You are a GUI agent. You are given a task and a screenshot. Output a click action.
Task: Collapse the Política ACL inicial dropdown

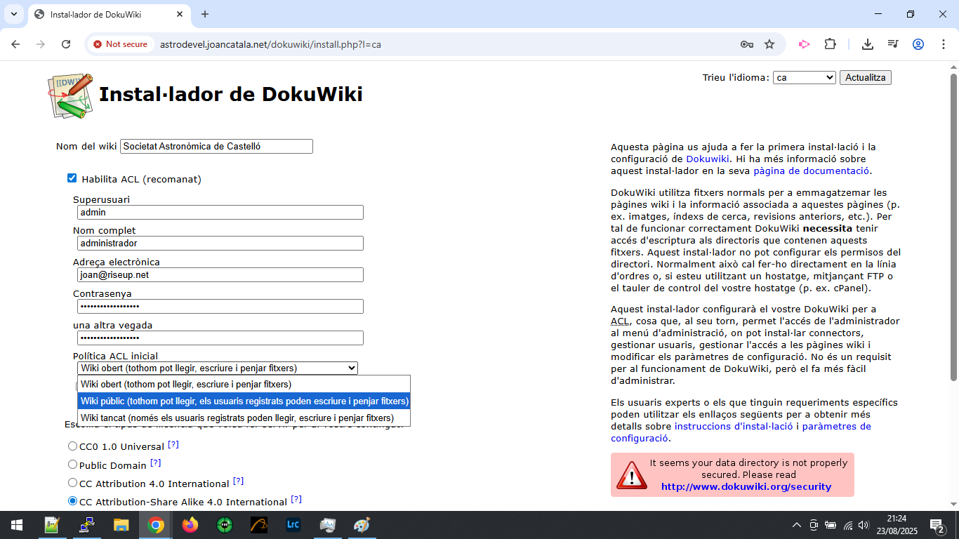point(218,368)
